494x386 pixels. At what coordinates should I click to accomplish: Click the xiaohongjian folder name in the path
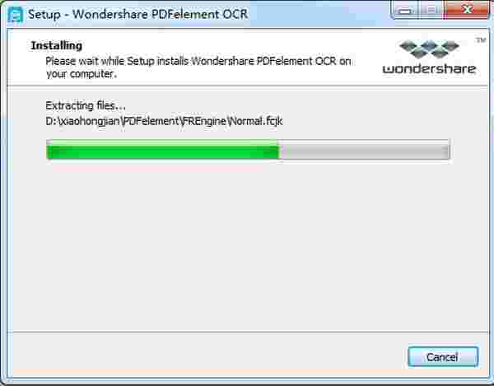click(x=90, y=121)
